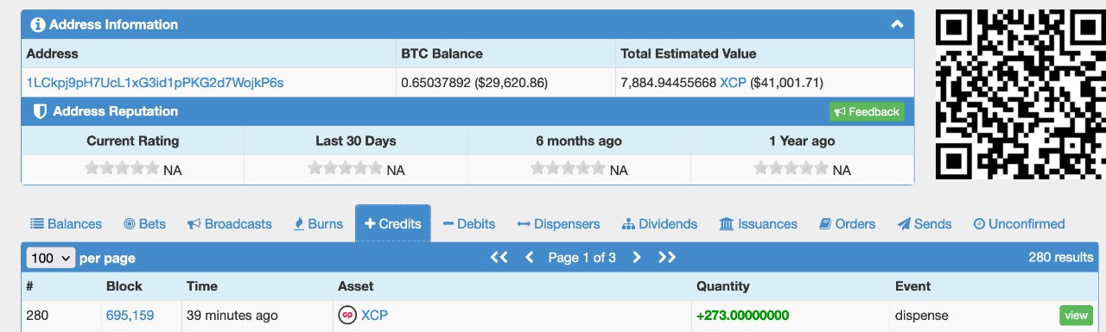Open block 695,159 link
Image resolution: width=1106 pixels, height=332 pixels.
pos(130,316)
